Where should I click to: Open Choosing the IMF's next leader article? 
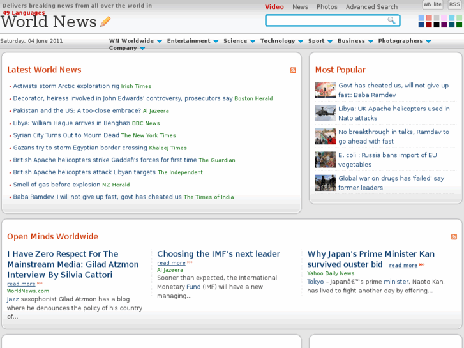(x=218, y=254)
